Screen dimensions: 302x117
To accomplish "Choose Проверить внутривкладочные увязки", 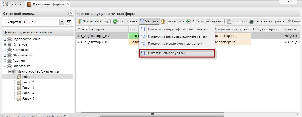I will pos(176,36).
